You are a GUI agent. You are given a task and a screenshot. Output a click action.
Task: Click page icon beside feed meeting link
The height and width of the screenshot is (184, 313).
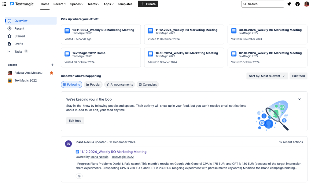coord(77,152)
